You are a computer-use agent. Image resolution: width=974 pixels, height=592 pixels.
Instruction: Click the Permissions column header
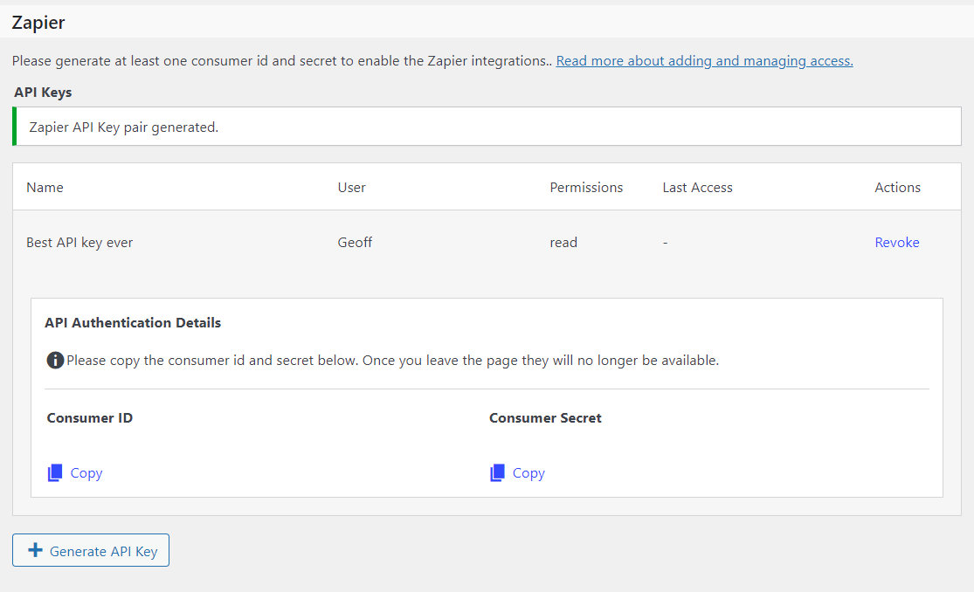586,187
